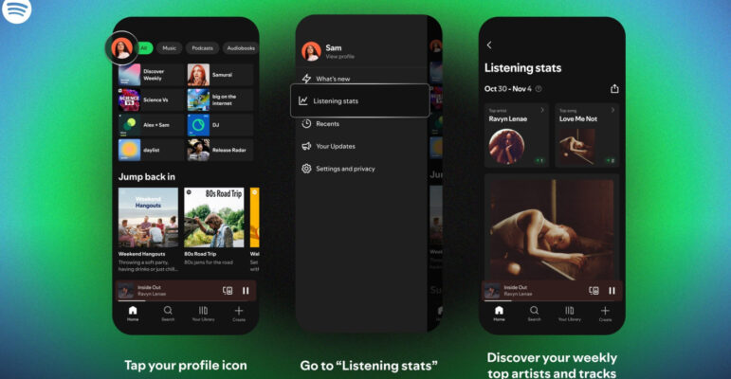Viewport: 731px width, 379px height.
Task: Click the Jump back in heading
Action: (147, 176)
